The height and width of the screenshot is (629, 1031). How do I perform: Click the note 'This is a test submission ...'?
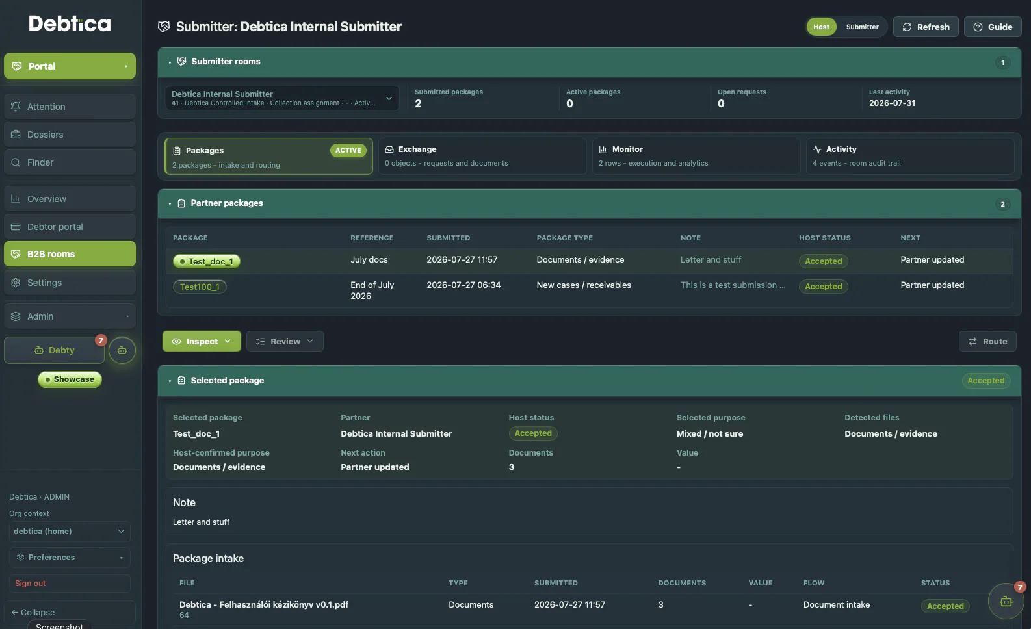pos(733,285)
